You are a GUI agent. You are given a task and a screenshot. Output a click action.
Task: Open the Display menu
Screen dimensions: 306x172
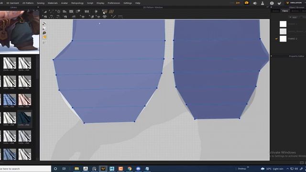pos(100,3)
